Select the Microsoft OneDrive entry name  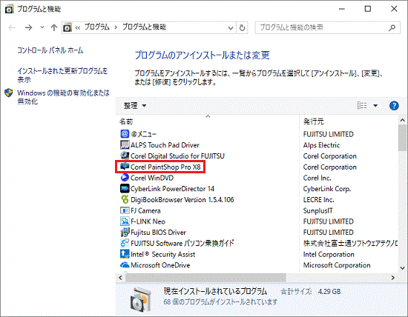point(160,265)
